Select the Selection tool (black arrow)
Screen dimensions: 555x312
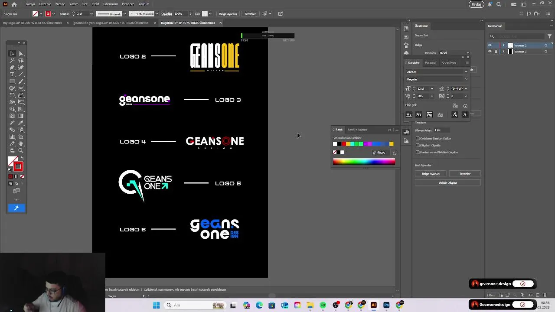click(x=12, y=54)
